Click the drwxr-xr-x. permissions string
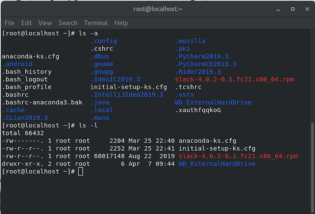315x214 pixels. pyautogui.click(x=23, y=164)
